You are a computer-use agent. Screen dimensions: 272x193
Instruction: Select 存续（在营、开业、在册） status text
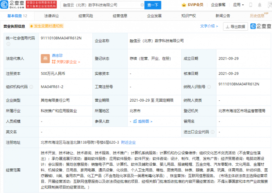tap(150, 58)
